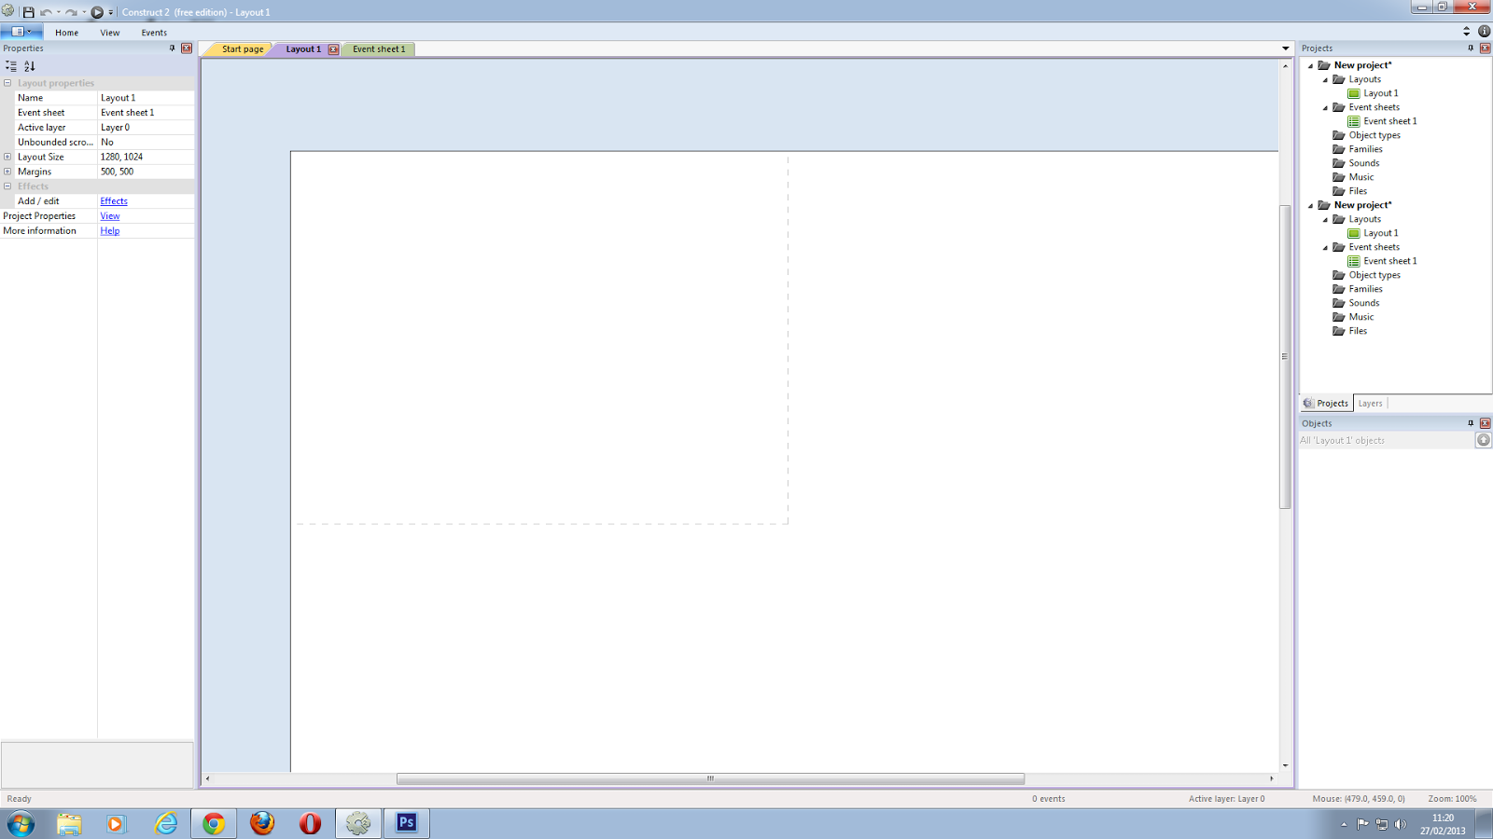Image resolution: width=1493 pixels, height=839 pixels.
Task: Open the Construct 2 gear application icon
Action: coord(8,11)
